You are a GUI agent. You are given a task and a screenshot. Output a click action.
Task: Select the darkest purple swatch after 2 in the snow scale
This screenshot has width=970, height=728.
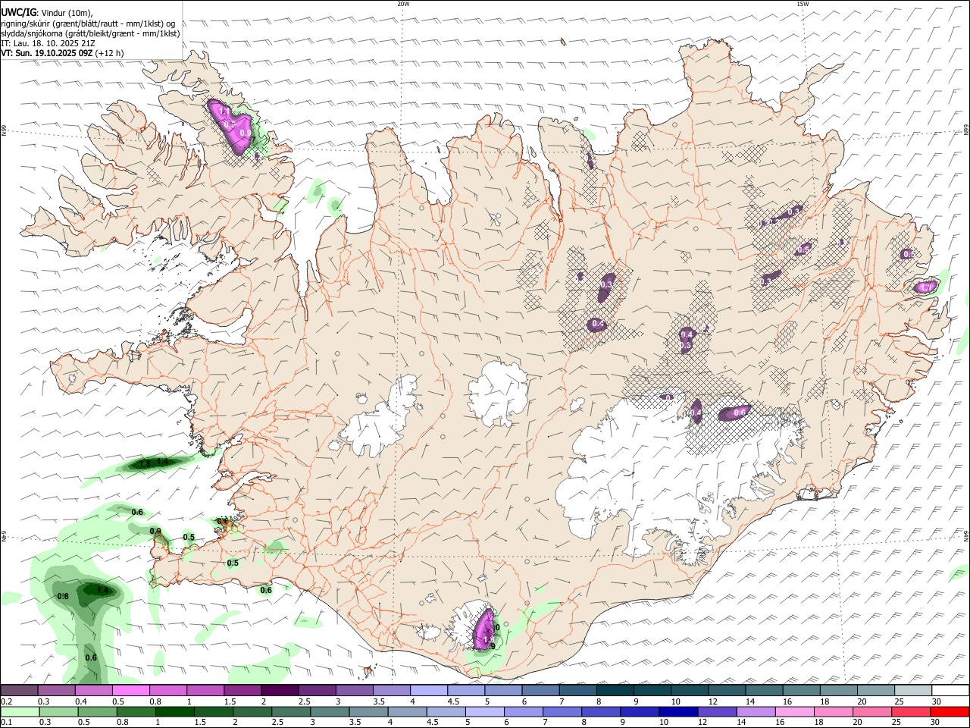[280, 690]
